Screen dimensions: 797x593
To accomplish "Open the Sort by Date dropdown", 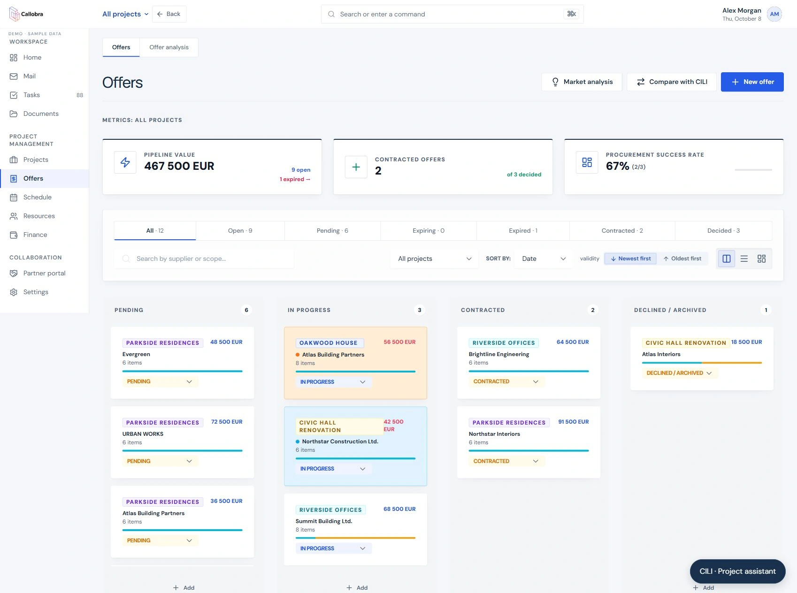I will click(544, 258).
